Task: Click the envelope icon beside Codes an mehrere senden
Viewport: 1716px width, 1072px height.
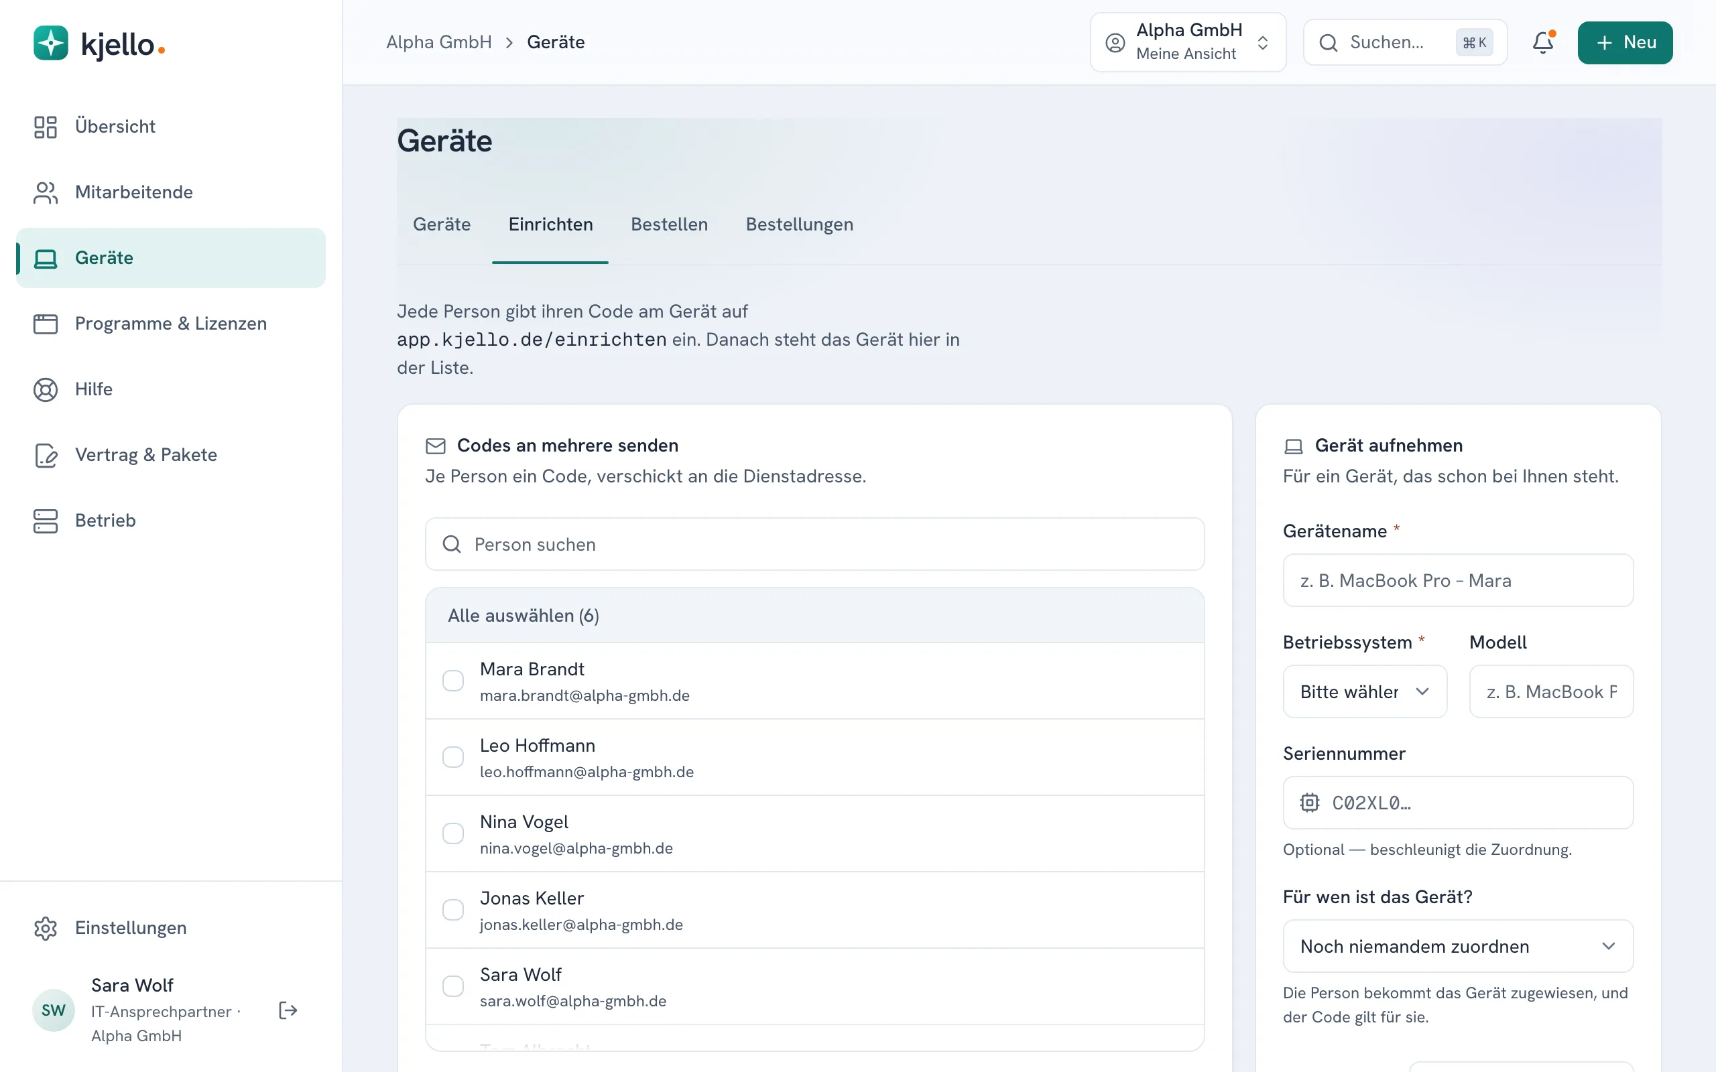Action: [x=436, y=446]
